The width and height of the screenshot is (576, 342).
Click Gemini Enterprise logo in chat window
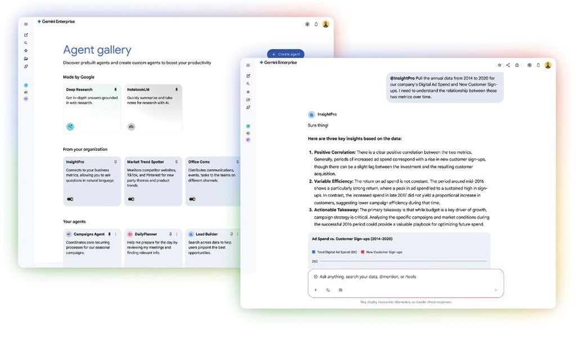pyautogui.click(x=278, y=62)
